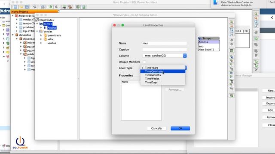Click the bottom Export Schema icon in OLAP toolbar
Screen dimensions: 275x154
click(232, 95)
